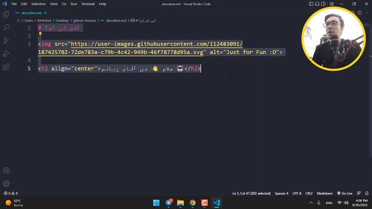Image resolution: width=372 pixels, height=209 pixels.
Task: Open the Wi-Fi network tray icon
Action: pyautogui.click(x=339, y=203)
